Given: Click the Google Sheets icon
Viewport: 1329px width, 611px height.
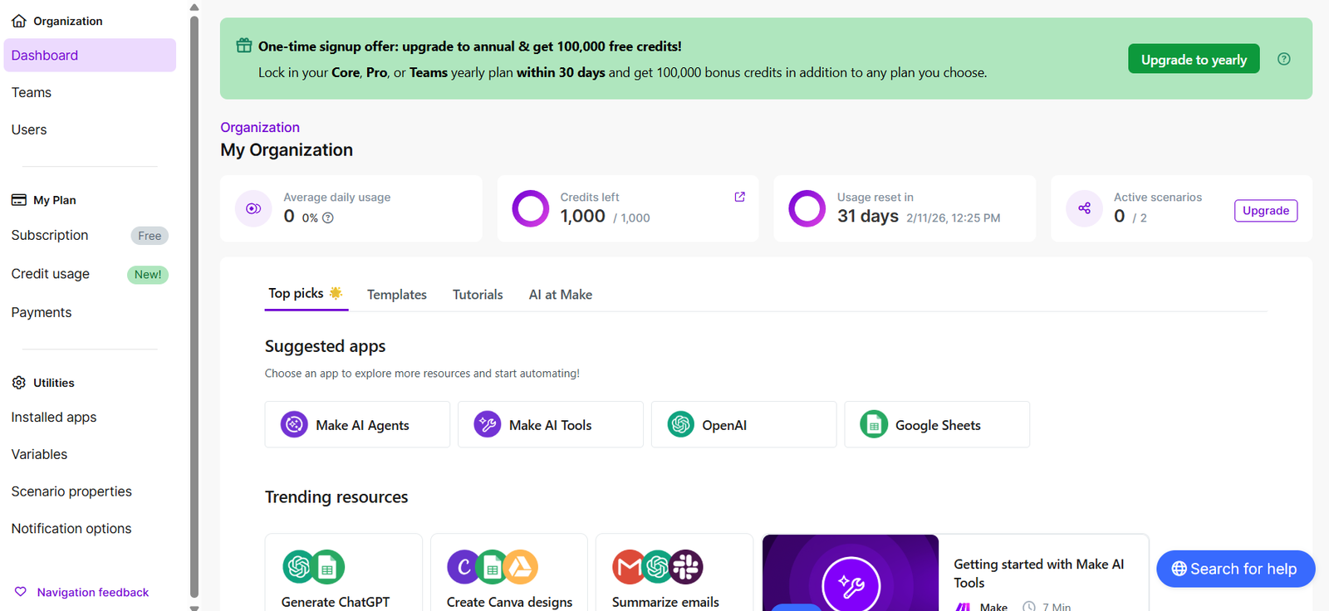Looking at the screenshot, I should point(874,424).
